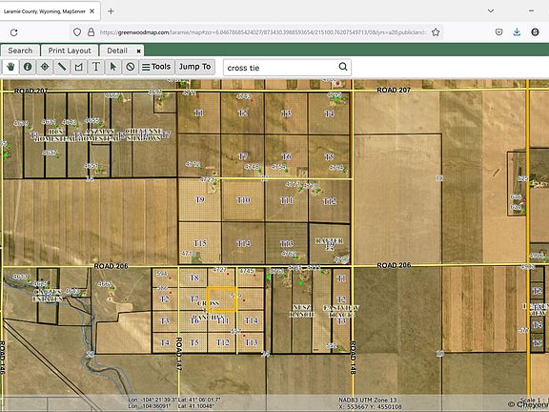Switch to the Print Layout tab
This screenshot has height=412, width=549.
pyautogui.click(x=70, y=51)
